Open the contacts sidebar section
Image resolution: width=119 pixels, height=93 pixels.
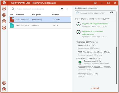click(4, 28)
